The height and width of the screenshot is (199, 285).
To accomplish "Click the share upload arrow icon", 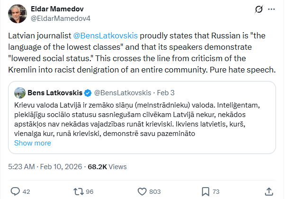I will tap(270, 191).
